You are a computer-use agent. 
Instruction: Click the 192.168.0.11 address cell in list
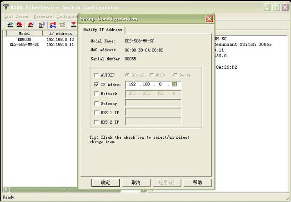(60, 45)
